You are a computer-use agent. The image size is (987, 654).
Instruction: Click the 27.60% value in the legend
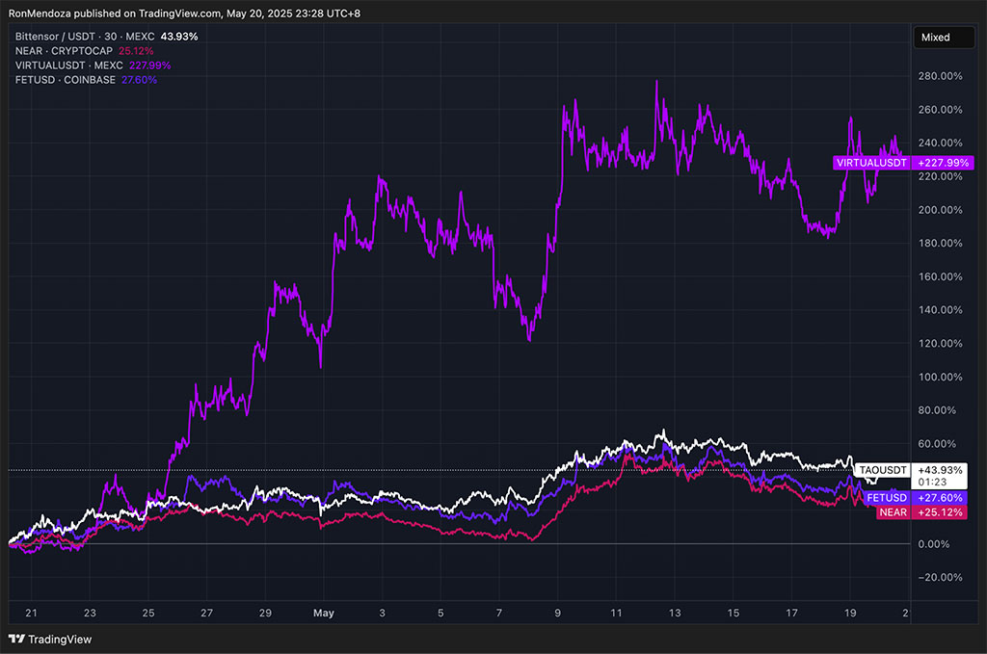(139, 80)
